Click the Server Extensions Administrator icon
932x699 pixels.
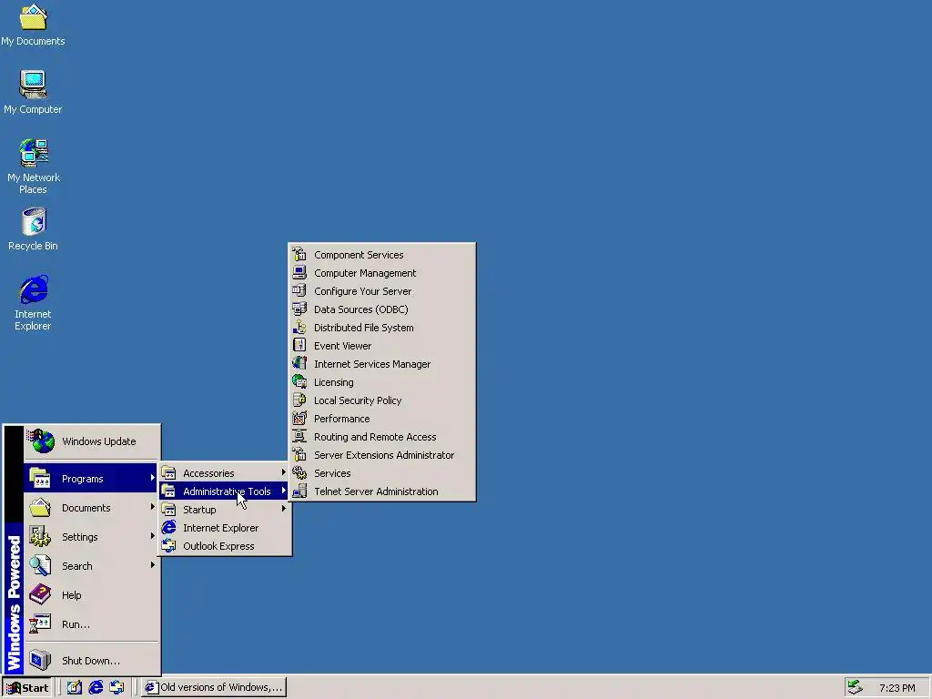pyautogui.click(x=299, y=455)
